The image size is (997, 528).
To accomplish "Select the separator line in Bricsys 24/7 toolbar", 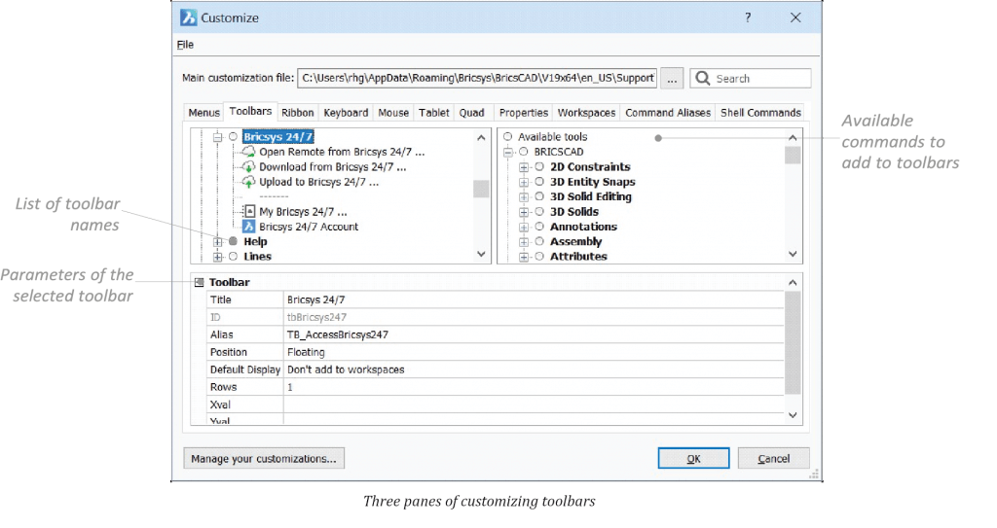I will (274, 196).
